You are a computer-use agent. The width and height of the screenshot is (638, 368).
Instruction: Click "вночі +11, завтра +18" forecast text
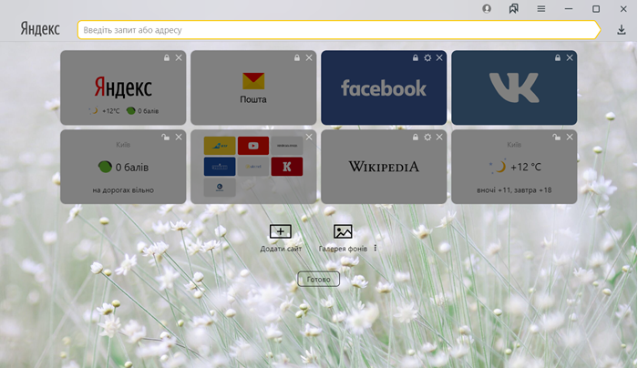[x=514, y=189]
